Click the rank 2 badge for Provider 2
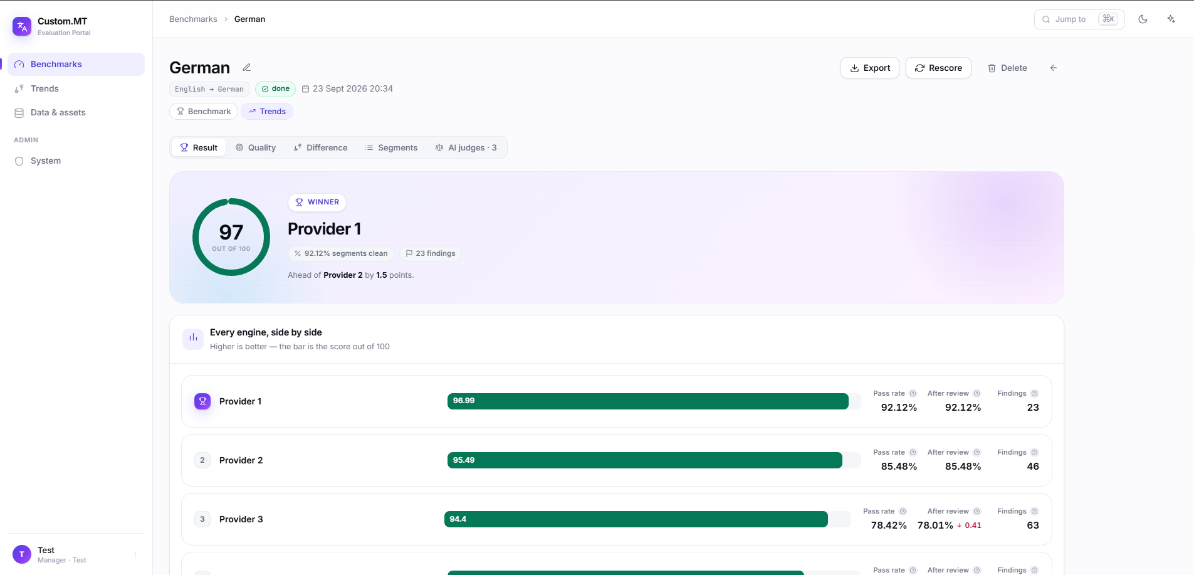 coord(202,460)
